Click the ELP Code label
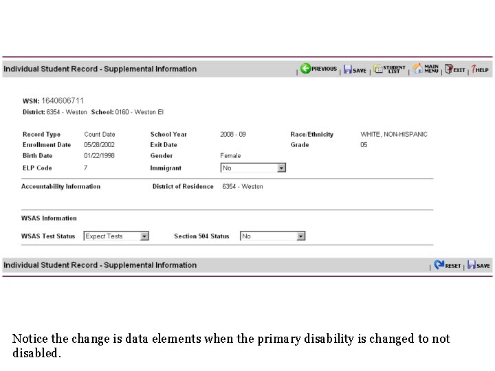The height and width of the screenshot is (371, 495). coord(37,168)
